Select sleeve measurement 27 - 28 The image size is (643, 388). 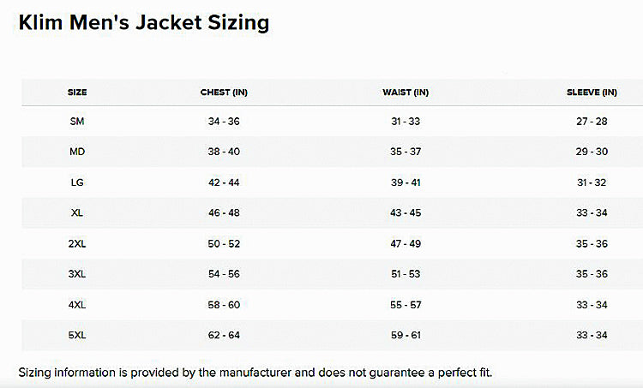pyautogui.click(x=592, y=122)
